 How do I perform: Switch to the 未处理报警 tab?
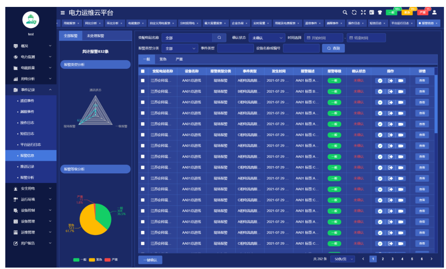[95, 36]
